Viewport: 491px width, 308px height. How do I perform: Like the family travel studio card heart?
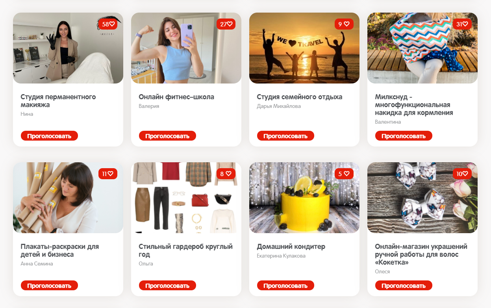point(344,24)
